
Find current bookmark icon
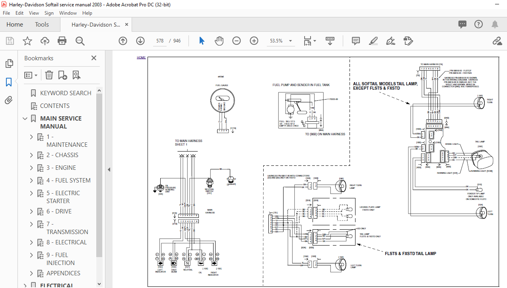(76, 75)
